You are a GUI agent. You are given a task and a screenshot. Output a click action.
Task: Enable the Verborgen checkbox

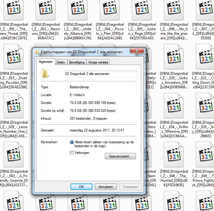pyautogui.click(x=72, y=152)
